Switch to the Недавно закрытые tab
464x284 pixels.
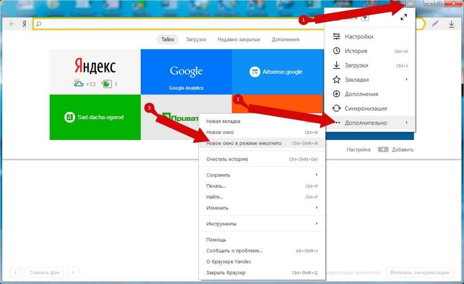pyautogui.click(x=238, y=40)
